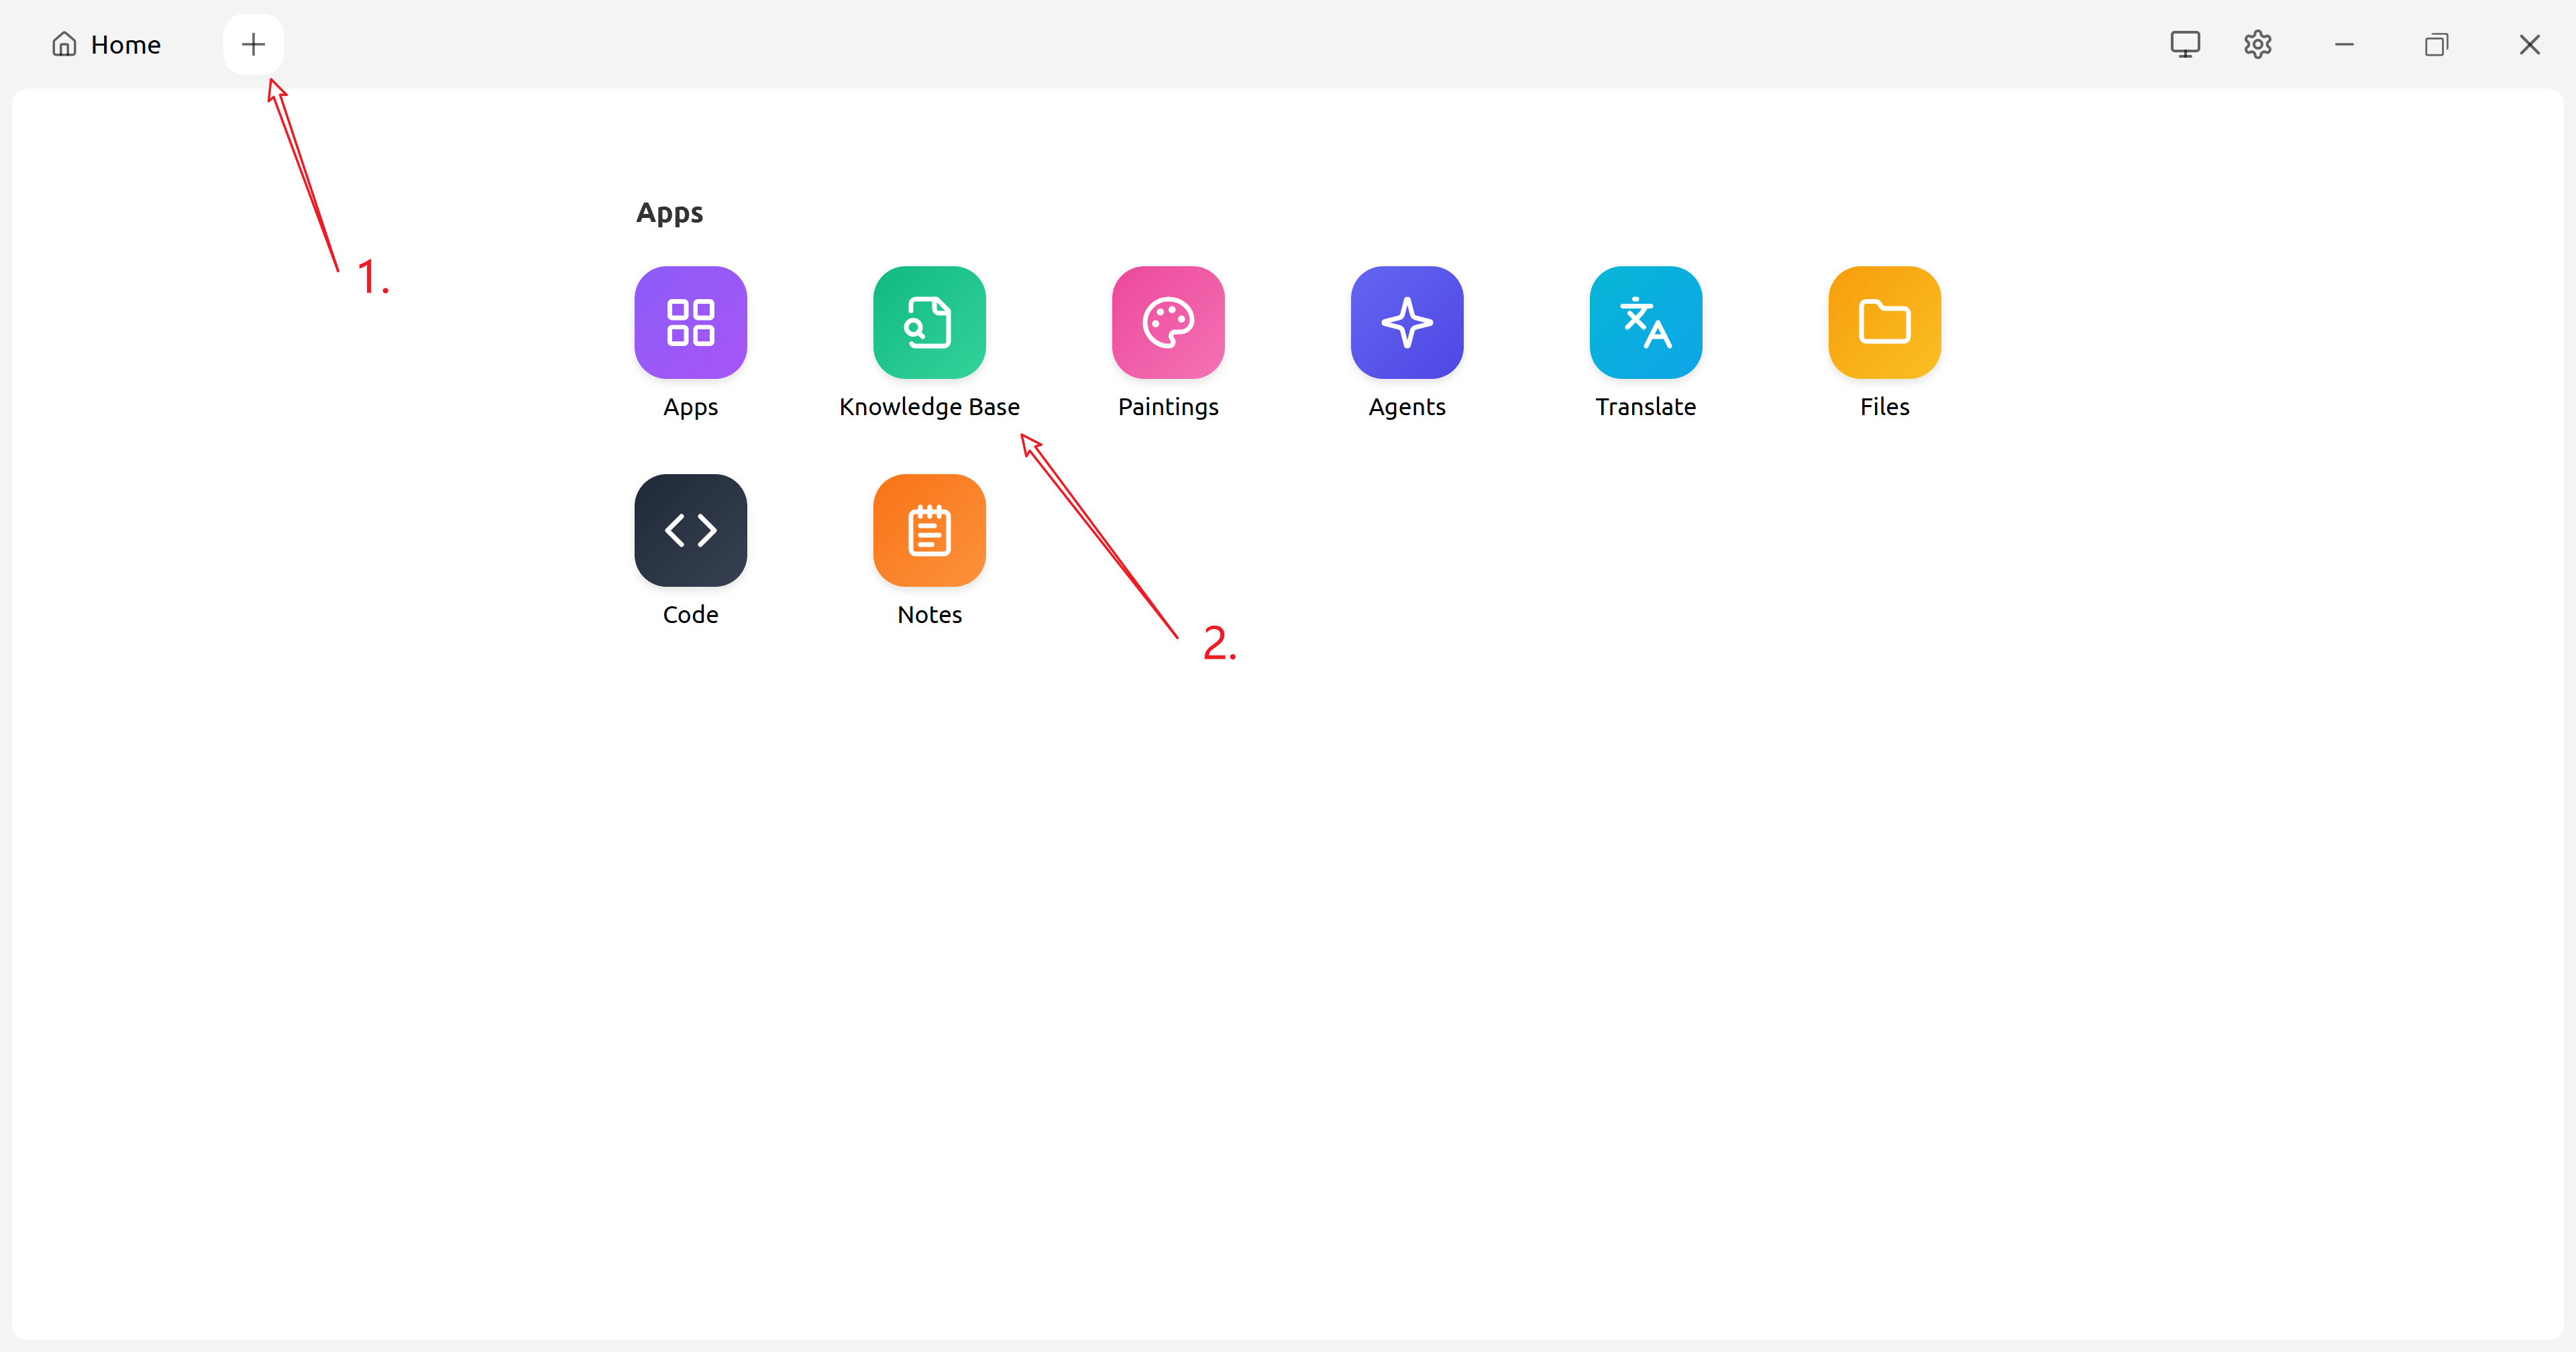Launch the dark Code app icon
The width and height of the screenshot is (2576, 1352).
[690, 530]
